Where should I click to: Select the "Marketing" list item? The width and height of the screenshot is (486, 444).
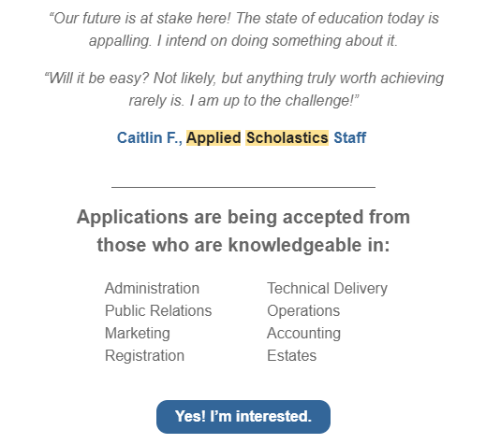pos(138,333)
